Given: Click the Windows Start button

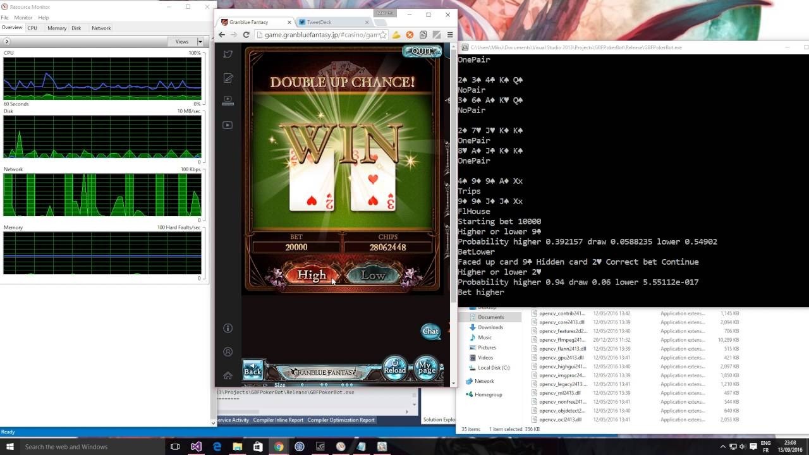Looking at the screenshot, I should point(9,447).
